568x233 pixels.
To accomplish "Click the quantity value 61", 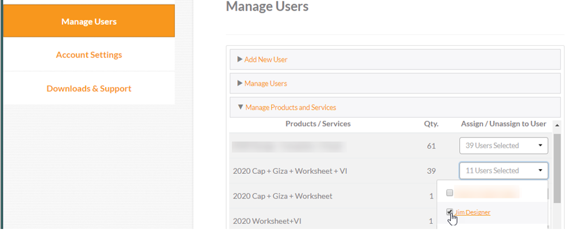I will (431, 146).
